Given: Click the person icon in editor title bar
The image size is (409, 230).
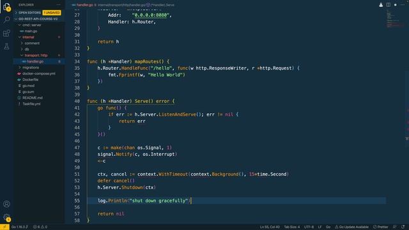Looking at the screenshot, I should tap(381, 4).
